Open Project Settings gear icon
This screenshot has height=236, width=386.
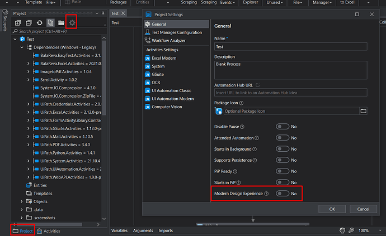click(72, 23)
